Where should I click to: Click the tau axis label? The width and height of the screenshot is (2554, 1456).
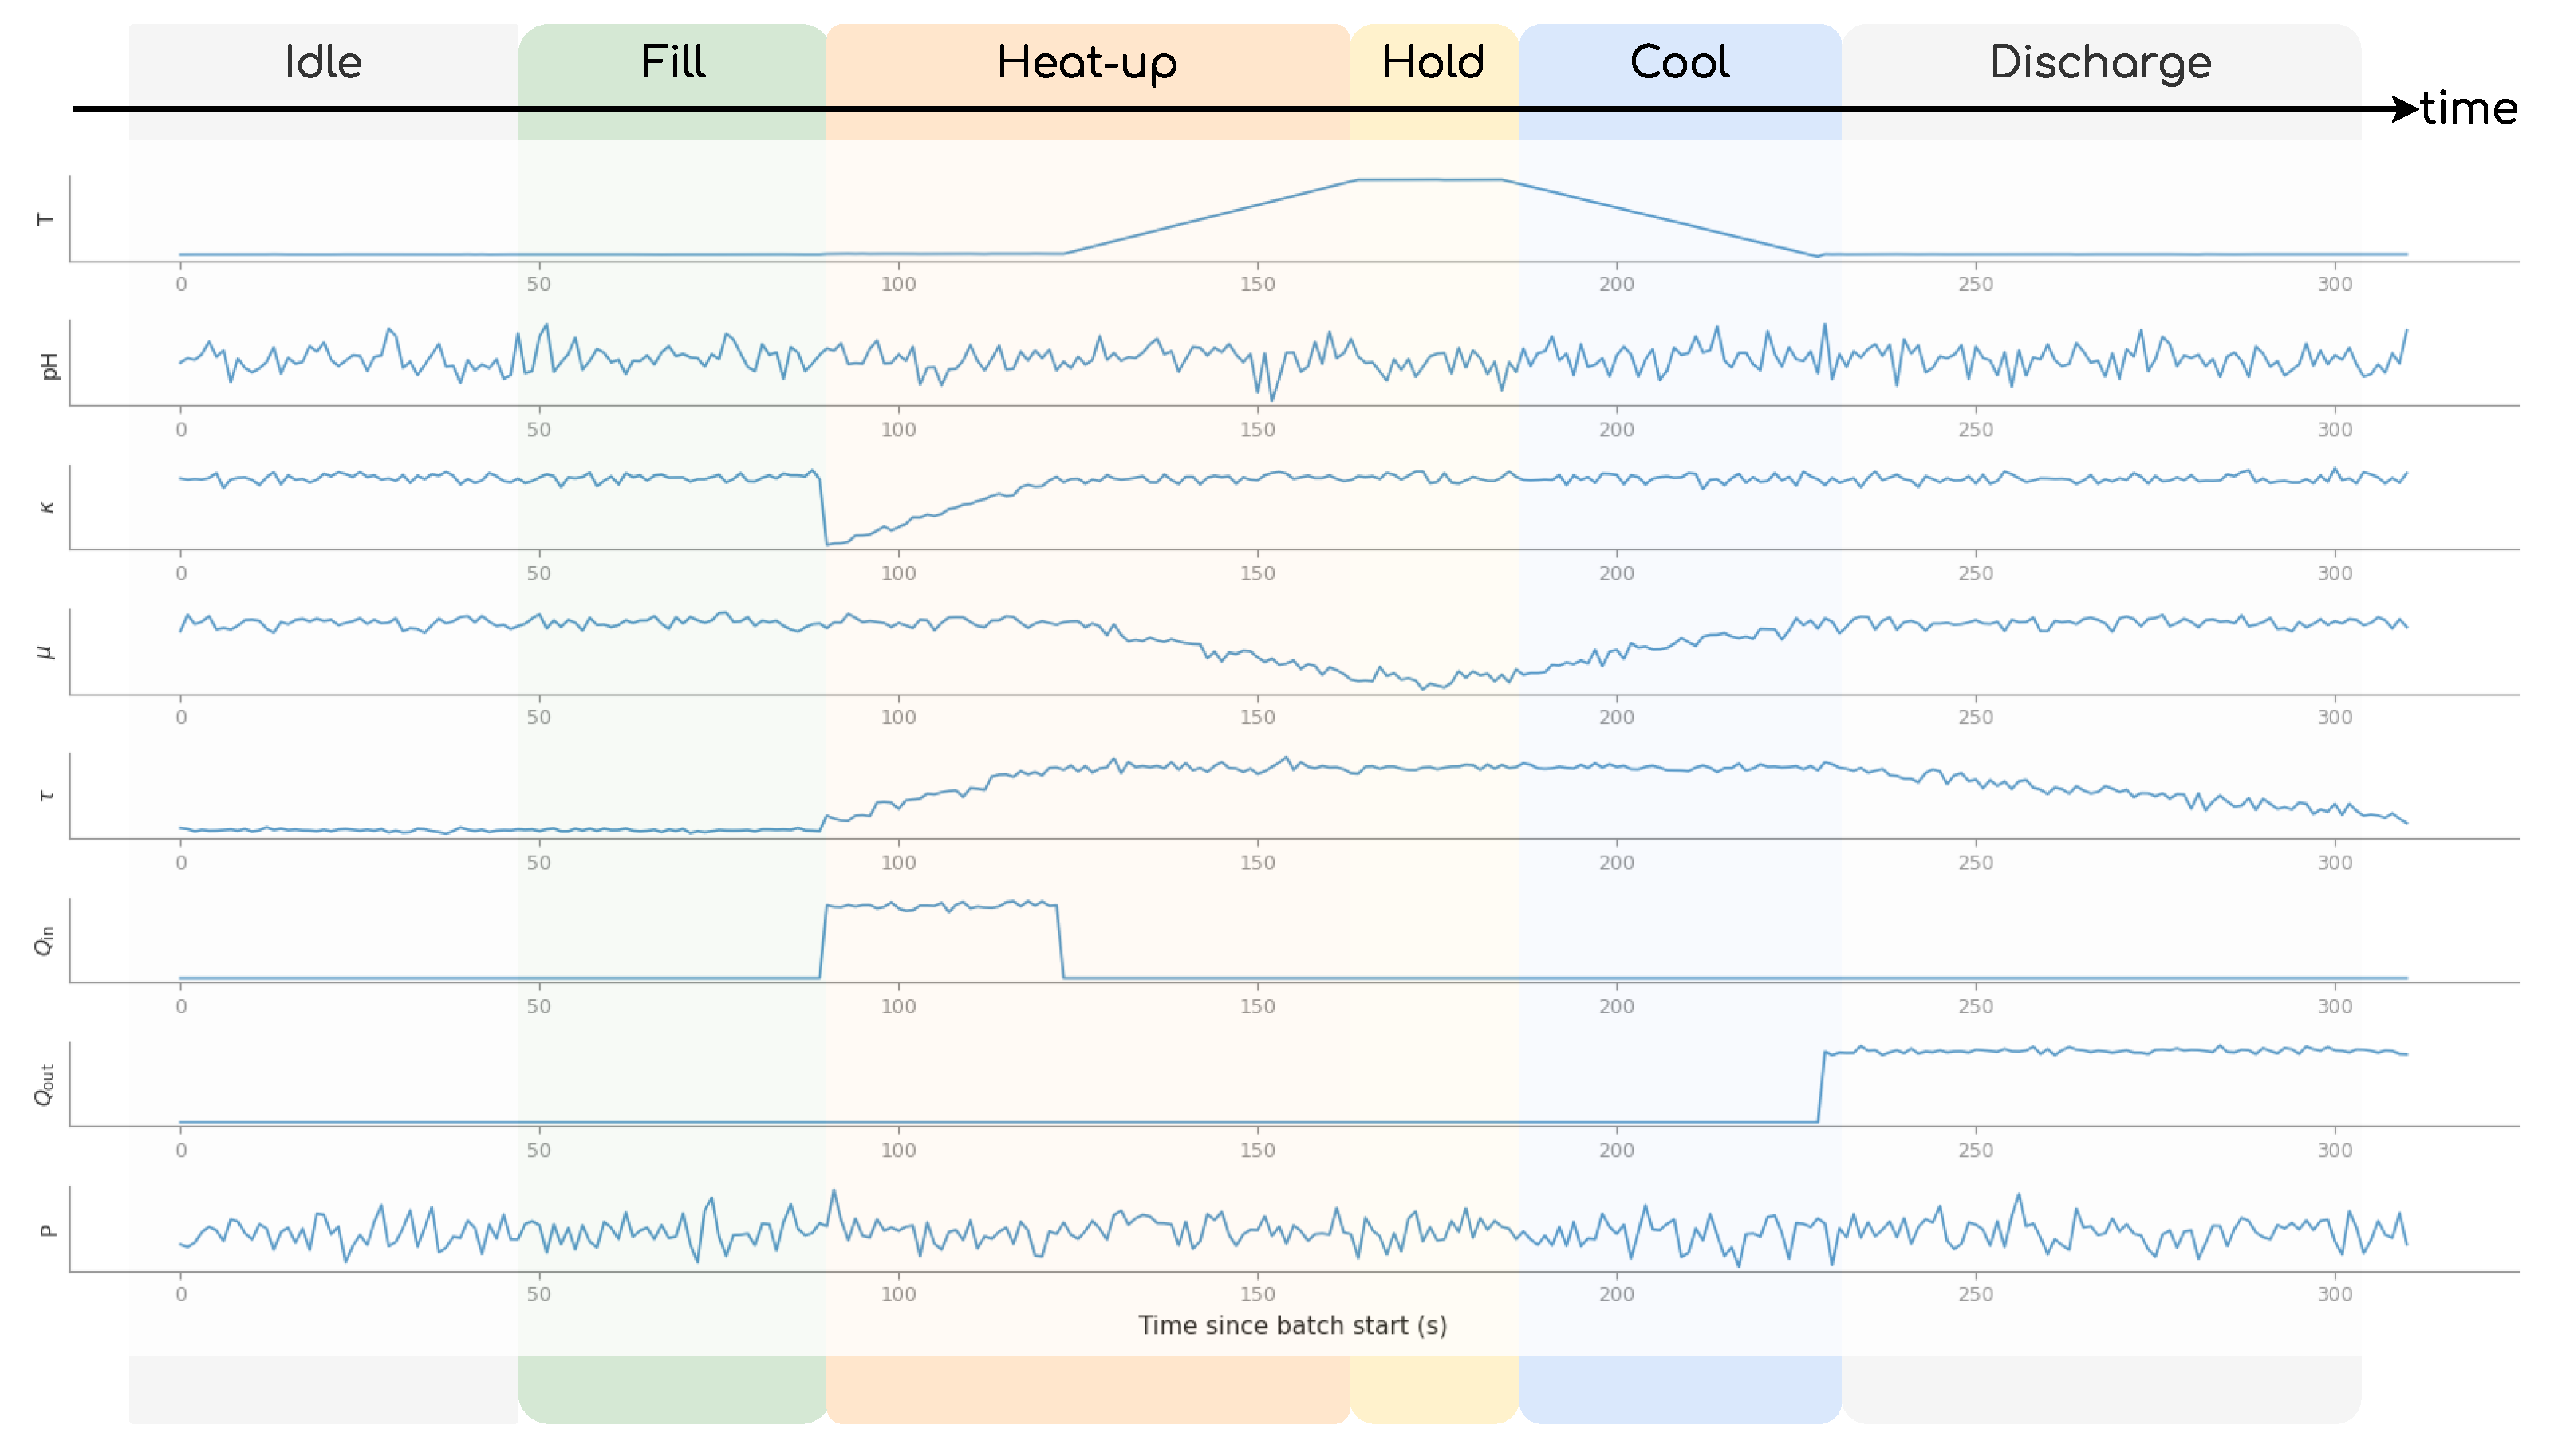(x=46, y=796)
